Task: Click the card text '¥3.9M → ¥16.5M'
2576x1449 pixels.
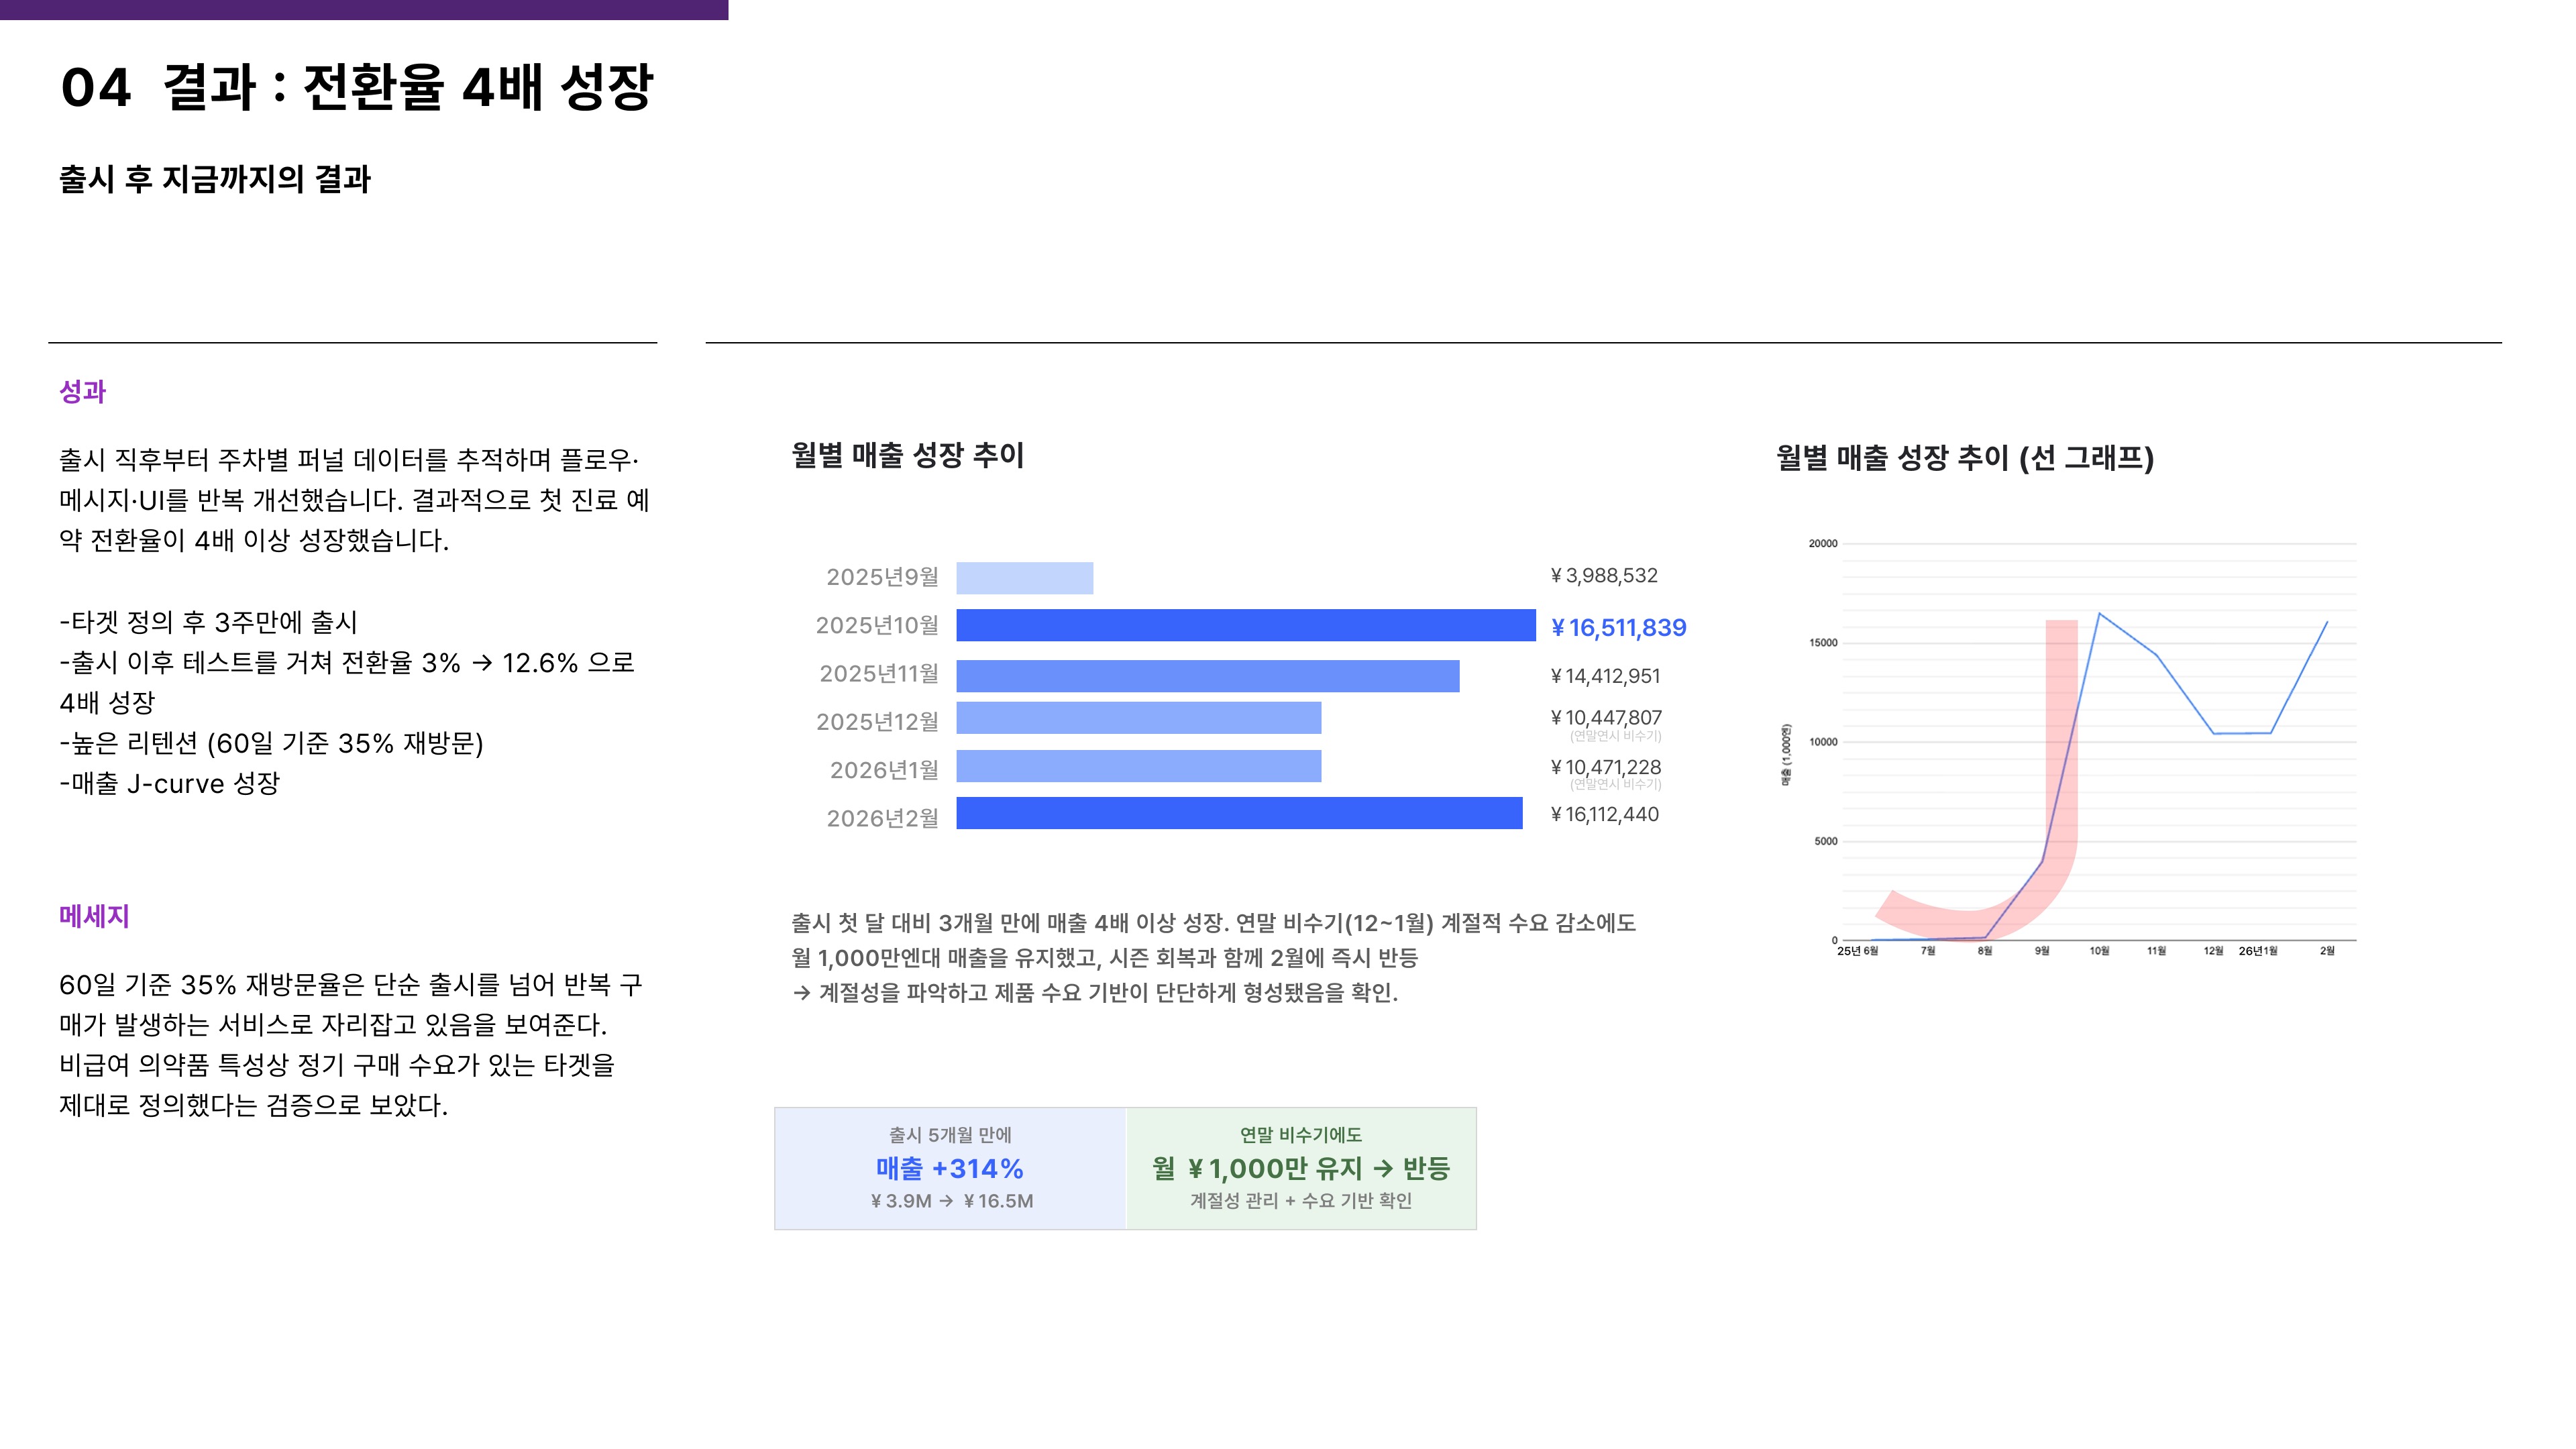Action: pyautogui.click(x=951, y=1201)
